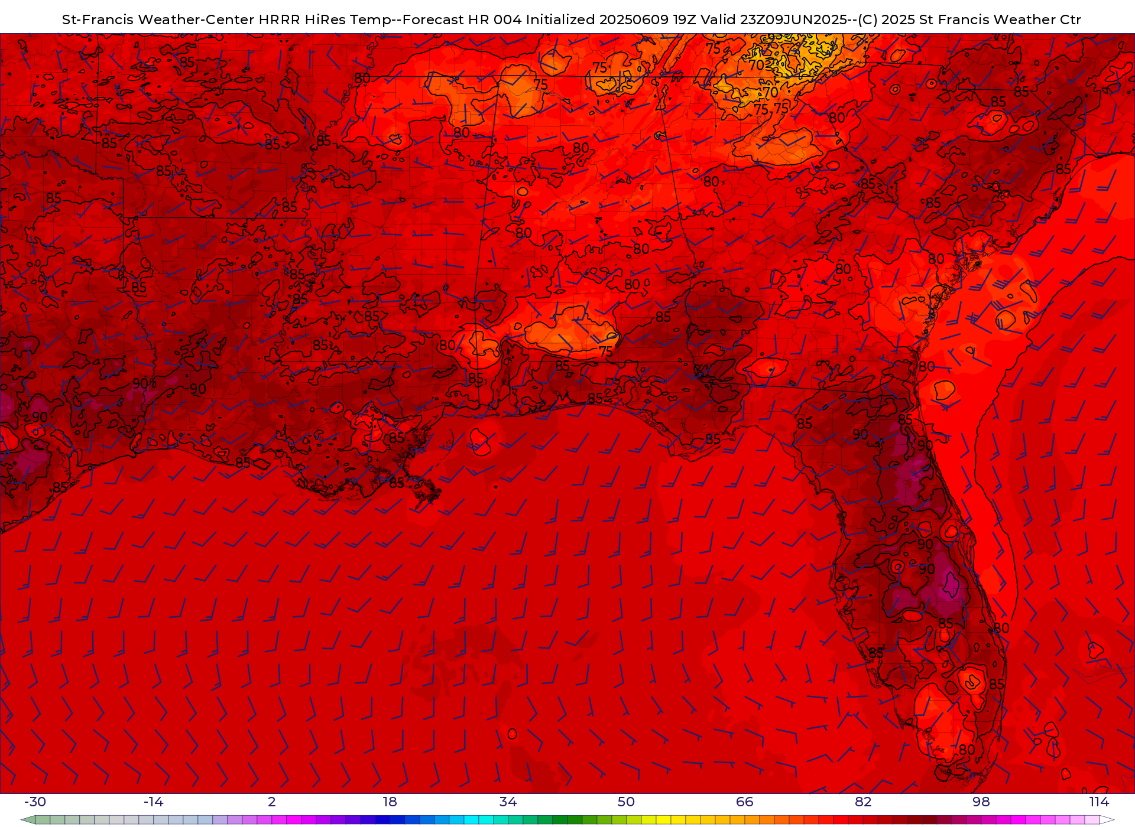
Task: Select the -14 label on the temperature scale
Action: [x=153, y=802]
